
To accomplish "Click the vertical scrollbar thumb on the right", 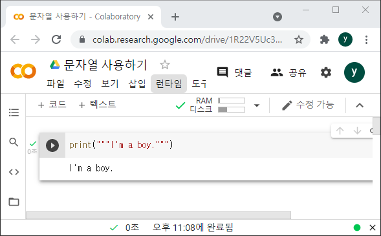I will pos(376,126).
